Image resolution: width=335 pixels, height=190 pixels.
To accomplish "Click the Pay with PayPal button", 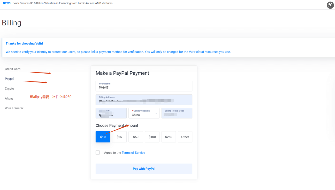I will [144, 169].
